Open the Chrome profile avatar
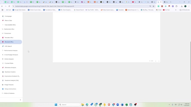 point(185,6)
